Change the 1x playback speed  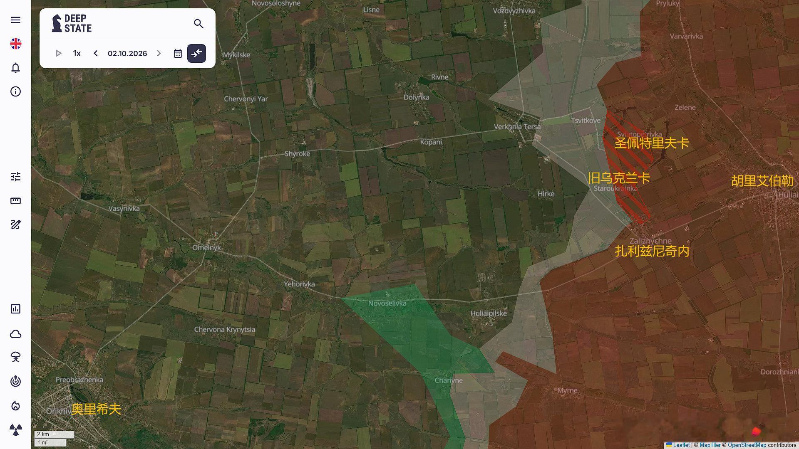(77, 53)
